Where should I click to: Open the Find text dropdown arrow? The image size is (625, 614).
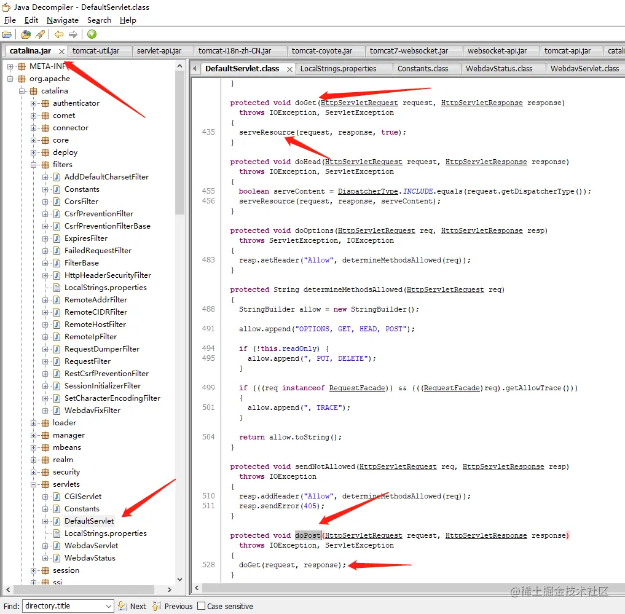coord(108,607)
